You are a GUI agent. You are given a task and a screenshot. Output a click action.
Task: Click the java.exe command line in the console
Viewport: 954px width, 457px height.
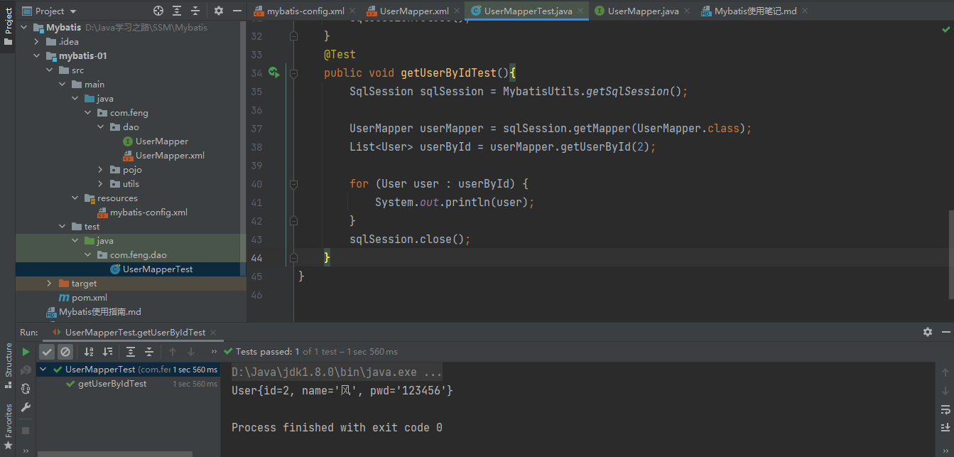pos(337,372)
